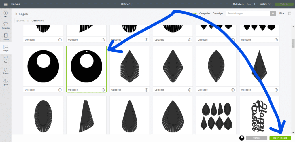The width and height of the screenshot is (295, 142).
Task: Open info for plain circle-with-hole image
Action: pos(60,90)
